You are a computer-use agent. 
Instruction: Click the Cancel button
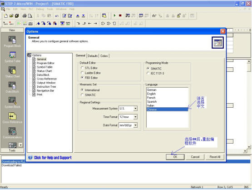195,157
